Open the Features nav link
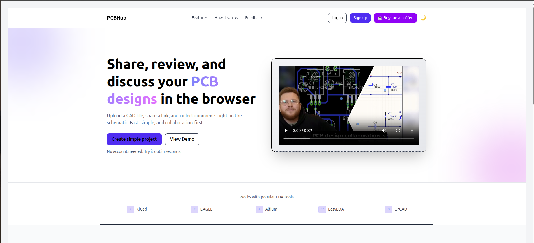 [200, 18]
